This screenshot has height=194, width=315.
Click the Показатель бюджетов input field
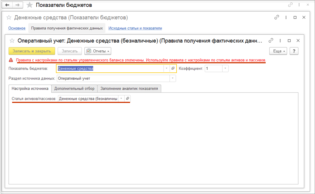point(110,69)
